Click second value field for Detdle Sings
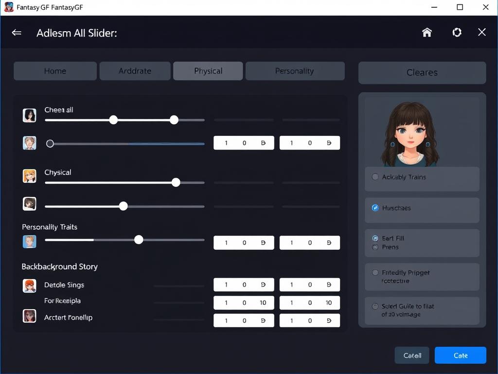Screen dimensions: 498x374 click(x=310, y=284)
